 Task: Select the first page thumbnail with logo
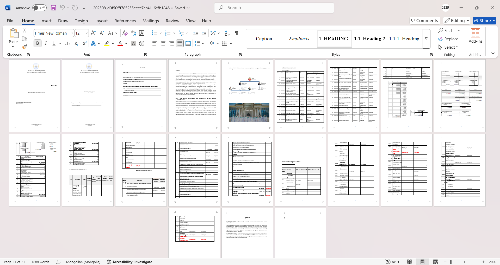[35, 96]
